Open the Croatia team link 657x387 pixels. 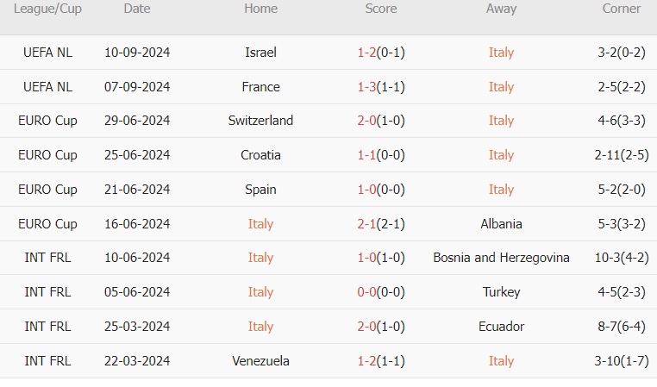[260, 155]
